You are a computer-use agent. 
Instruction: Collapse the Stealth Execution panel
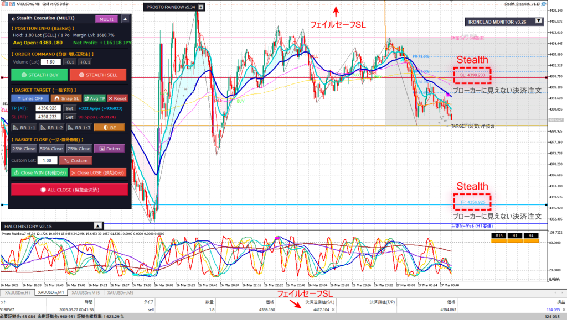point(125,19)
